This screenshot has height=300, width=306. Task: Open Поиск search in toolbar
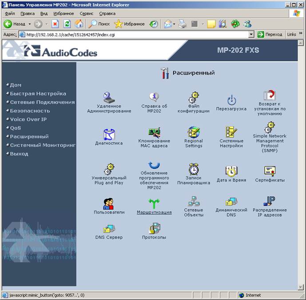click(x=99, y=24)
